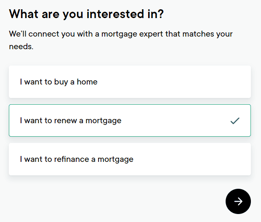Click the mortgage expert description text

[x=120, y=40]
